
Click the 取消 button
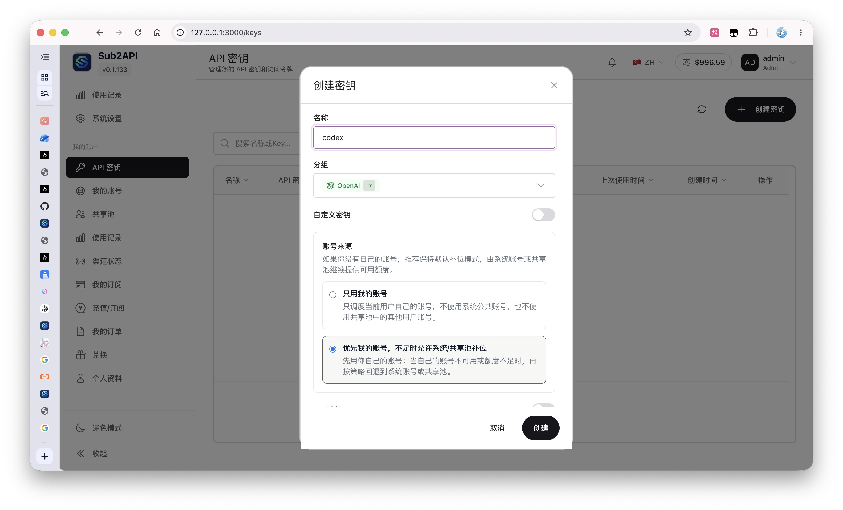click(x=497, y=428)
